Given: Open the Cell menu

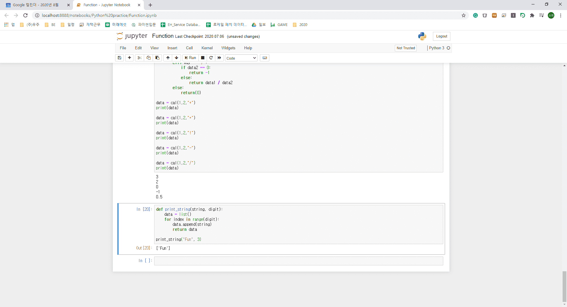Looking at the screenshot, I should tap(189, 48).
